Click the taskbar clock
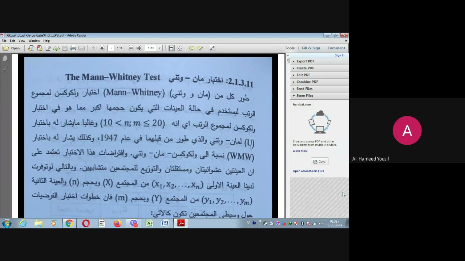Image resolution: width=465 pixels, height=261 pixels. (x=335, y=224)
